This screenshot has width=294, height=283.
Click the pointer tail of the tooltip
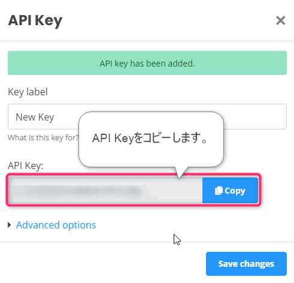click(x=180, y=172)
